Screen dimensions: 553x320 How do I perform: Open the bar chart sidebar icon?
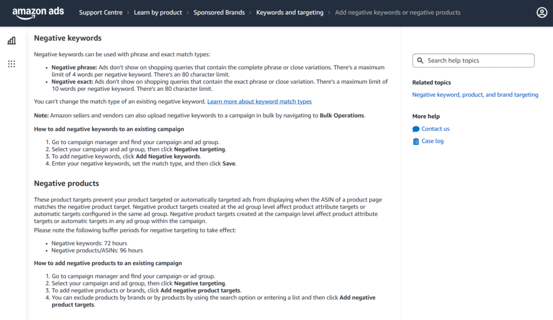tap(12, 41)
